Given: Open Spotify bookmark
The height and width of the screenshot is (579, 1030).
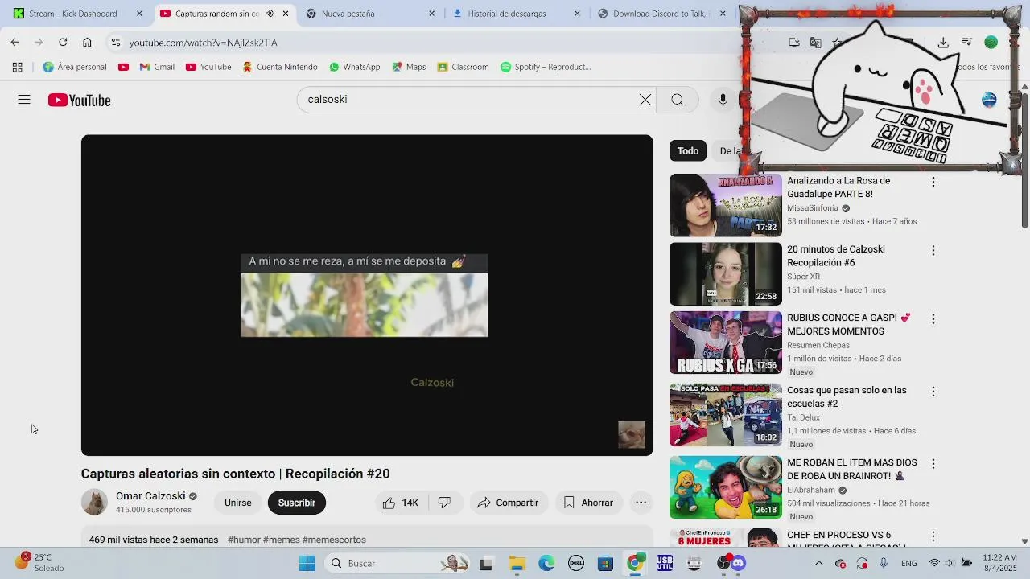Looking at the screenshot, I should pos(546,67).
